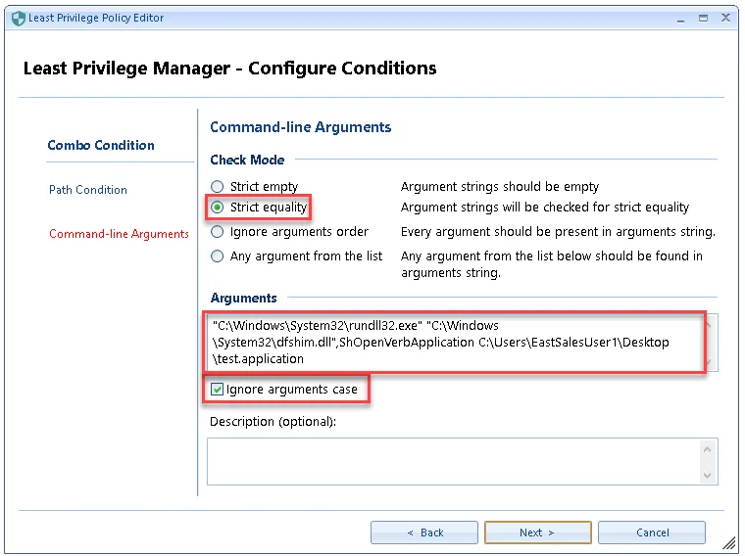Cancel the Configure Conditions wizard
Screen dimensions: 745x556
tap(652, 533)
